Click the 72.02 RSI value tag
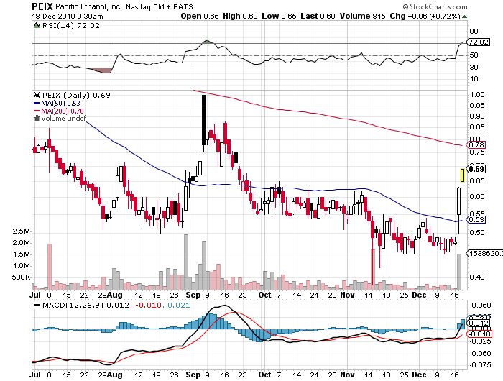This screenshot has width=503, height=381. [476, 43]
